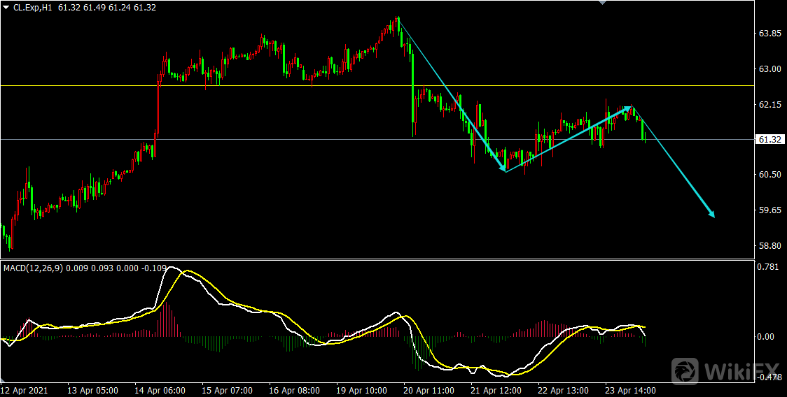This screenshot has width=787, height=397.
Task: Click the OHLC values 61.32 61.49 61.24 61.32
Action: point(107,8)
